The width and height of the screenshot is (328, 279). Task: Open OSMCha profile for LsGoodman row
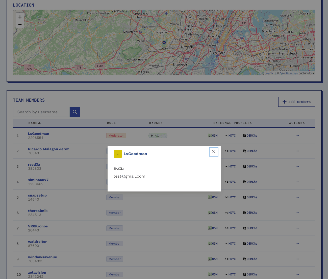(x=250, y=136)
